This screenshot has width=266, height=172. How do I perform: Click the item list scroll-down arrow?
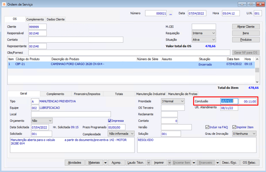(257, 82)
